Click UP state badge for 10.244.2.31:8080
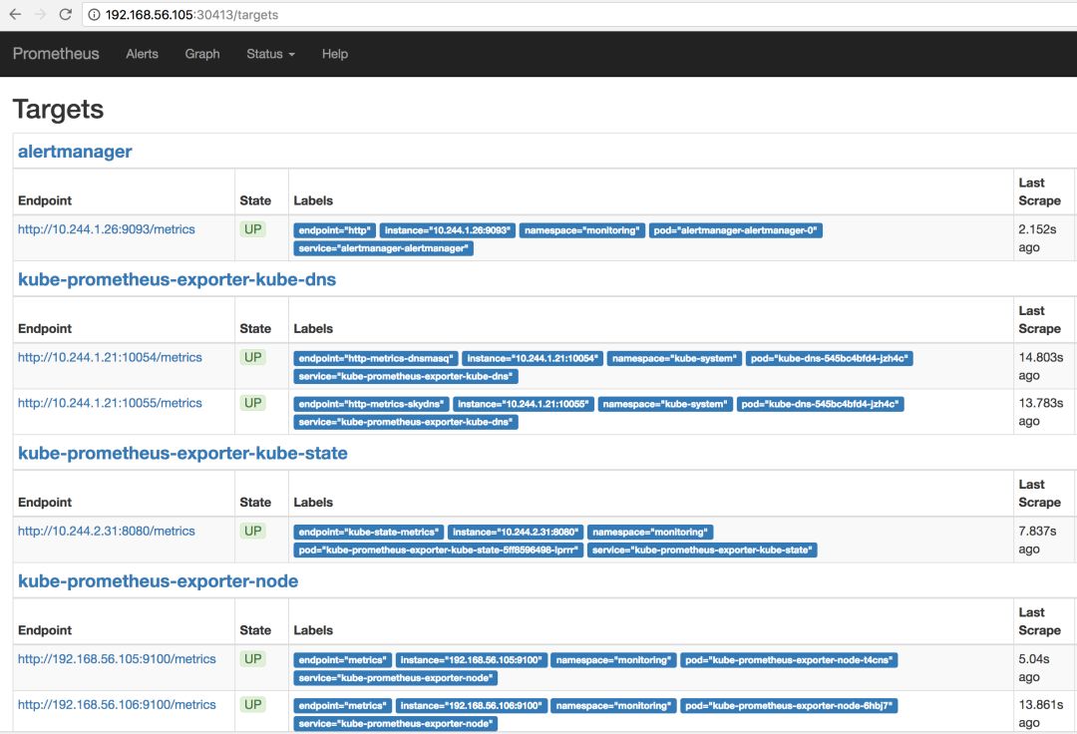Screen dimensions: 1077x734 (x=252, y=531)
